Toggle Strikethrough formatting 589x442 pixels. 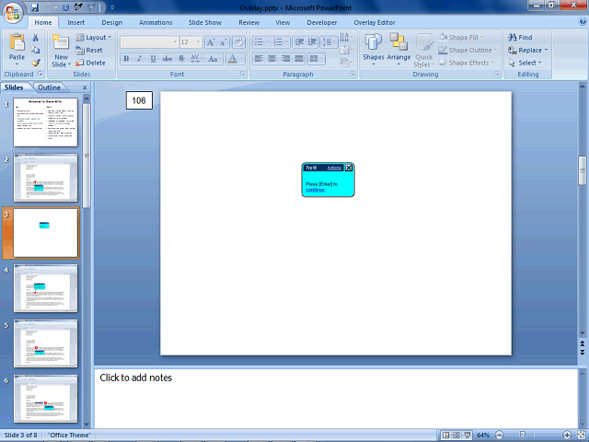[167, 59]
